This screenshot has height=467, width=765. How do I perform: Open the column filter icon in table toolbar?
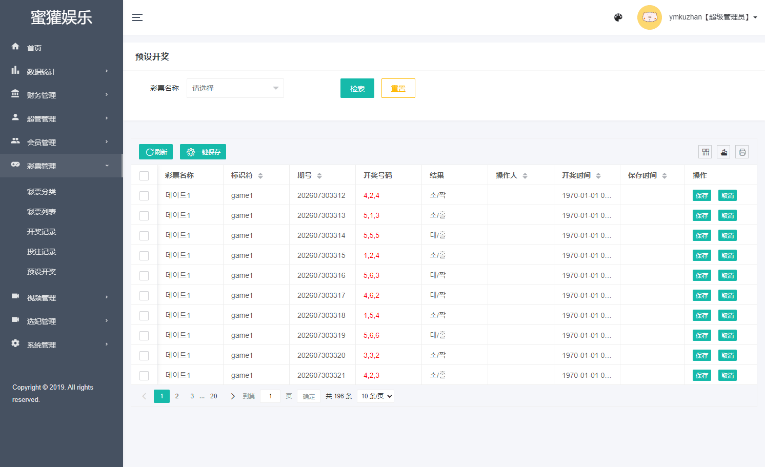coord(706,152)
